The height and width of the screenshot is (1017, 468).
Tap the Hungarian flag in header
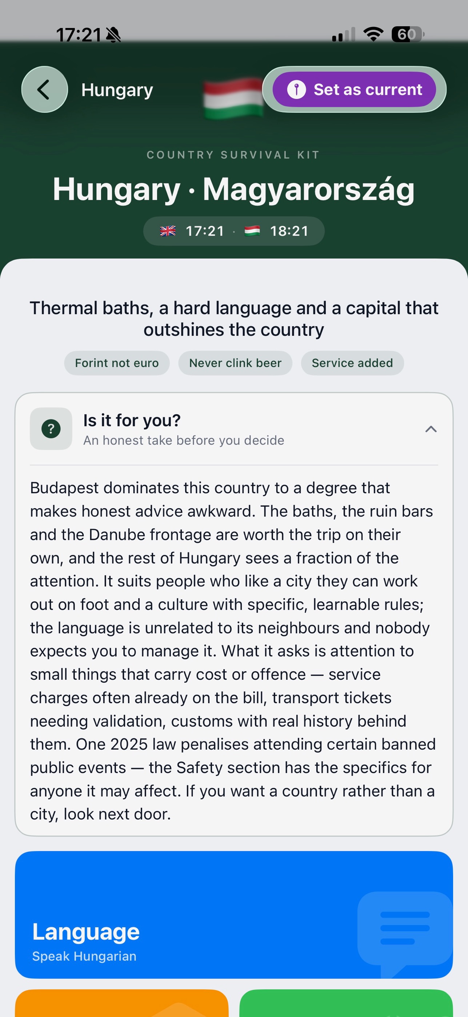(233, 97)
